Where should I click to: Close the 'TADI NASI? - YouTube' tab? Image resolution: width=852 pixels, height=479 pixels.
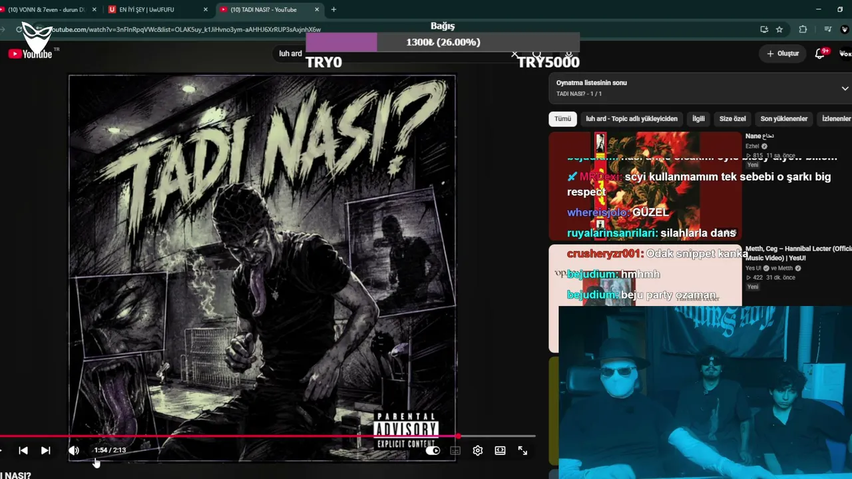click(316, 10)
